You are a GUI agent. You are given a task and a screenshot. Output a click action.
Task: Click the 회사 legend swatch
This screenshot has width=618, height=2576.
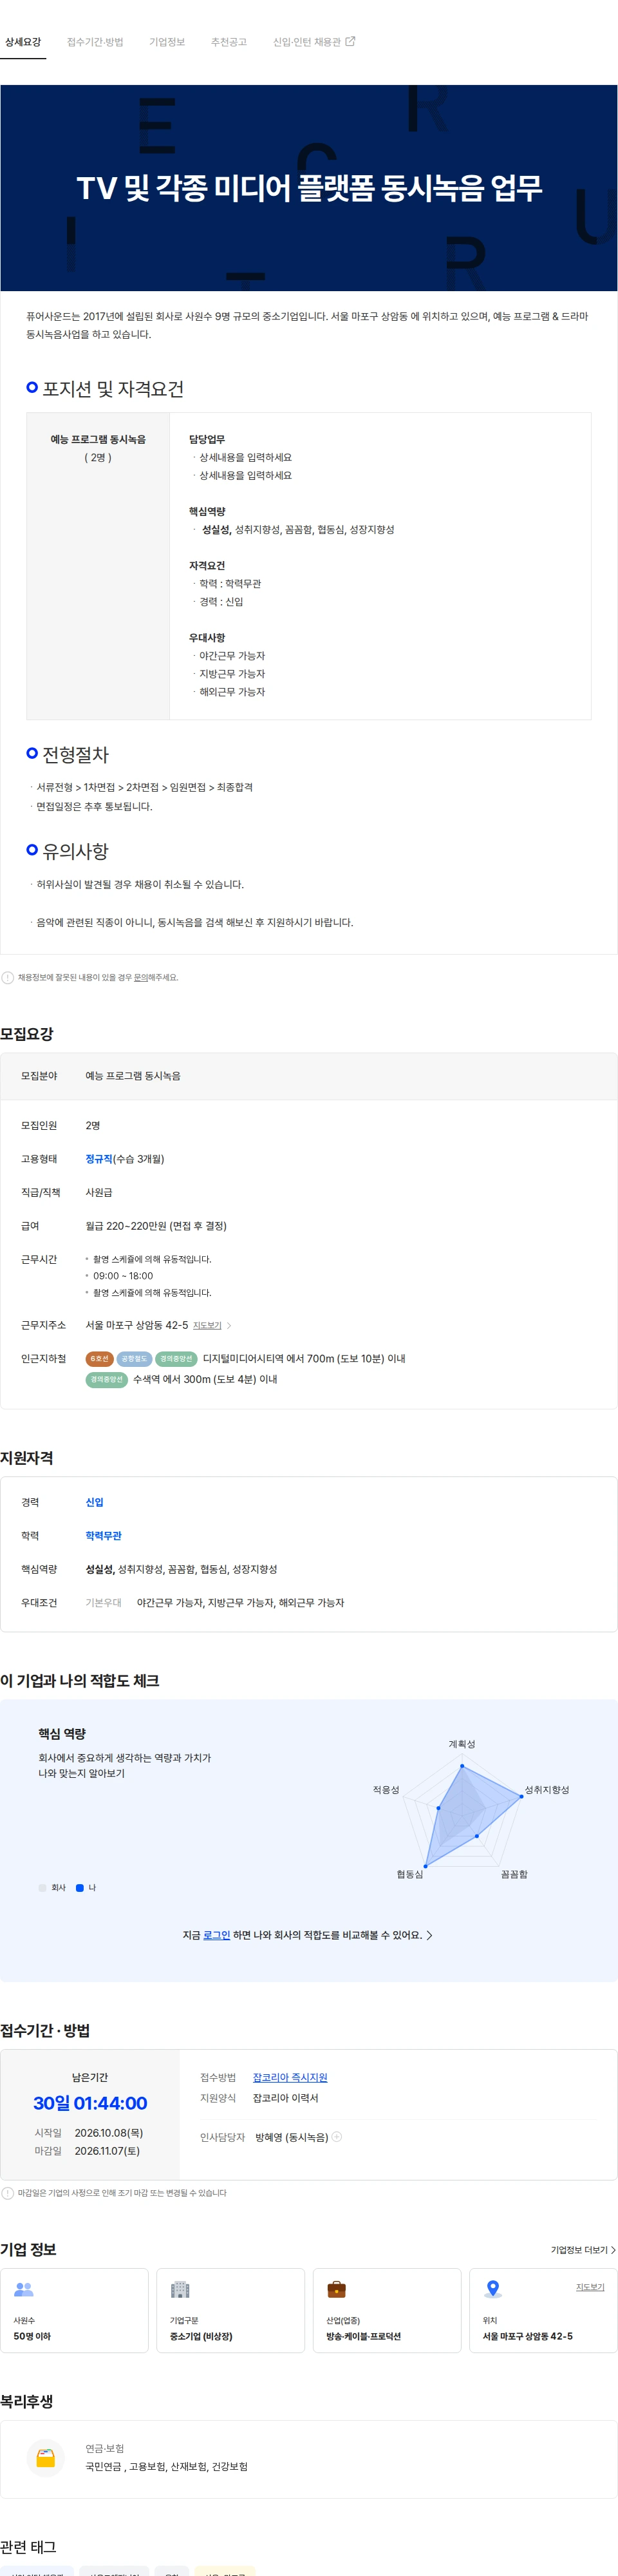[42, 1888]
